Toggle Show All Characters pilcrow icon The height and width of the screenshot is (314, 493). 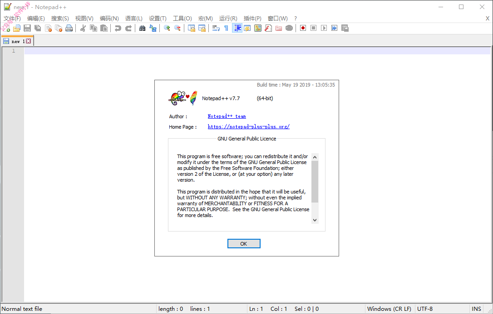227,28
